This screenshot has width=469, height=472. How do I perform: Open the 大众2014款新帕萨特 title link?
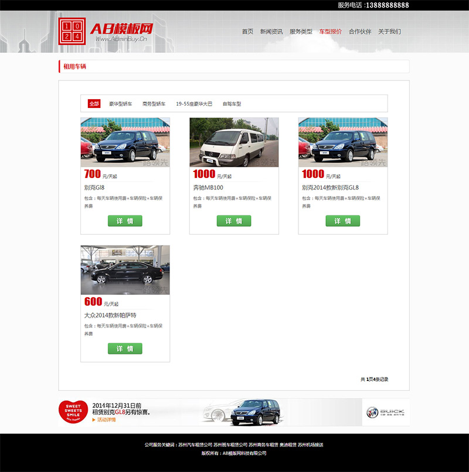(x=110, y=315)
